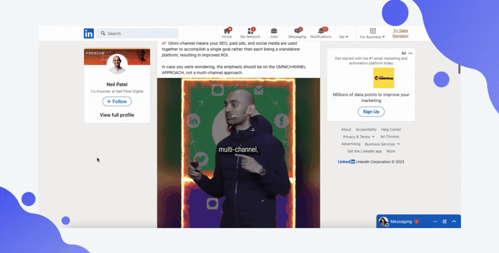The height and width of the screenshot is (253, 499).
Task: Click the Sign Up button
Action: pyautogui.click(x=371, y=111)
